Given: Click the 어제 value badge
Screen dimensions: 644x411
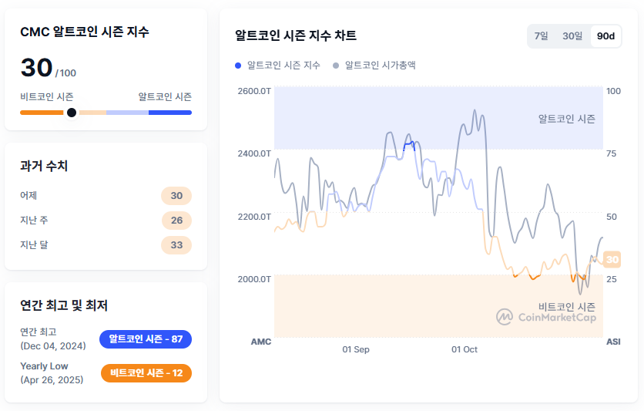Looking at the screenshot, I should pyautogui.click(x=176, y=196).
